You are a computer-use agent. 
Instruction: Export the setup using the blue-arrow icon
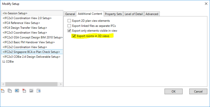coord(39,91)
